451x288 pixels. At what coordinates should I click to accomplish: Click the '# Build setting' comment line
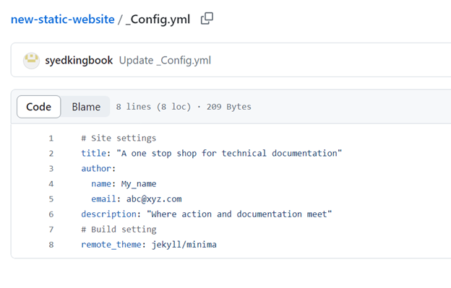[119, 230]
